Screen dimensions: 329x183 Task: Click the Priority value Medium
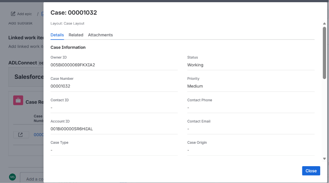point(195,86)
